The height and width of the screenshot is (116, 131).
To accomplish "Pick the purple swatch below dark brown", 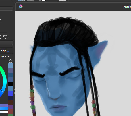I will coord(11,107).
